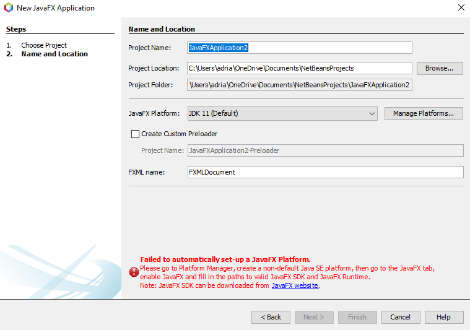
Task: Enable the Create Custom Preloader checkbox
Action: tap(136, 134)
